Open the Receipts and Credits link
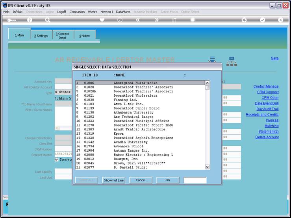291x218 pixels. [x=262, y=115]
